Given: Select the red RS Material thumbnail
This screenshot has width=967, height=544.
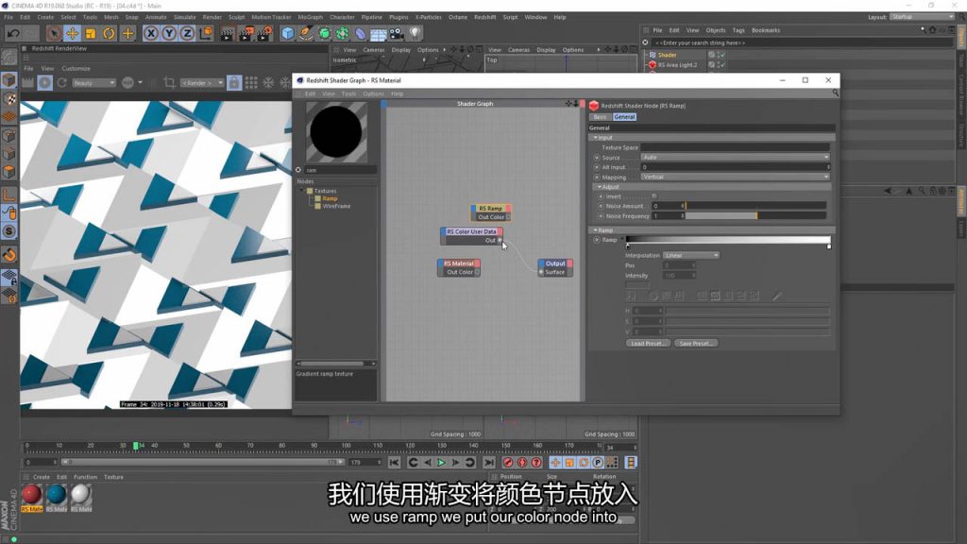Looking at the screenshot, I should pyautogui.click(x=31, y=495).
